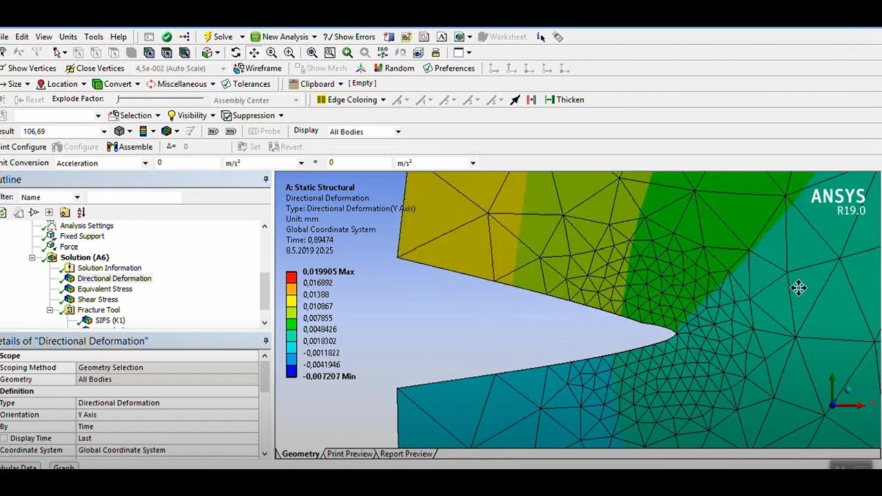Click the Thicken annotations icon
The width and height of the screenshot is (882, 496).
pyautogui.click(x=549, y=99)
